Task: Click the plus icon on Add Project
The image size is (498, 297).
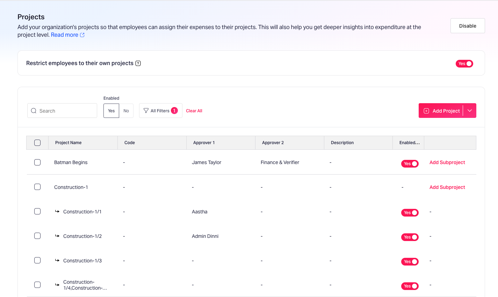Action: click(426, 111)
